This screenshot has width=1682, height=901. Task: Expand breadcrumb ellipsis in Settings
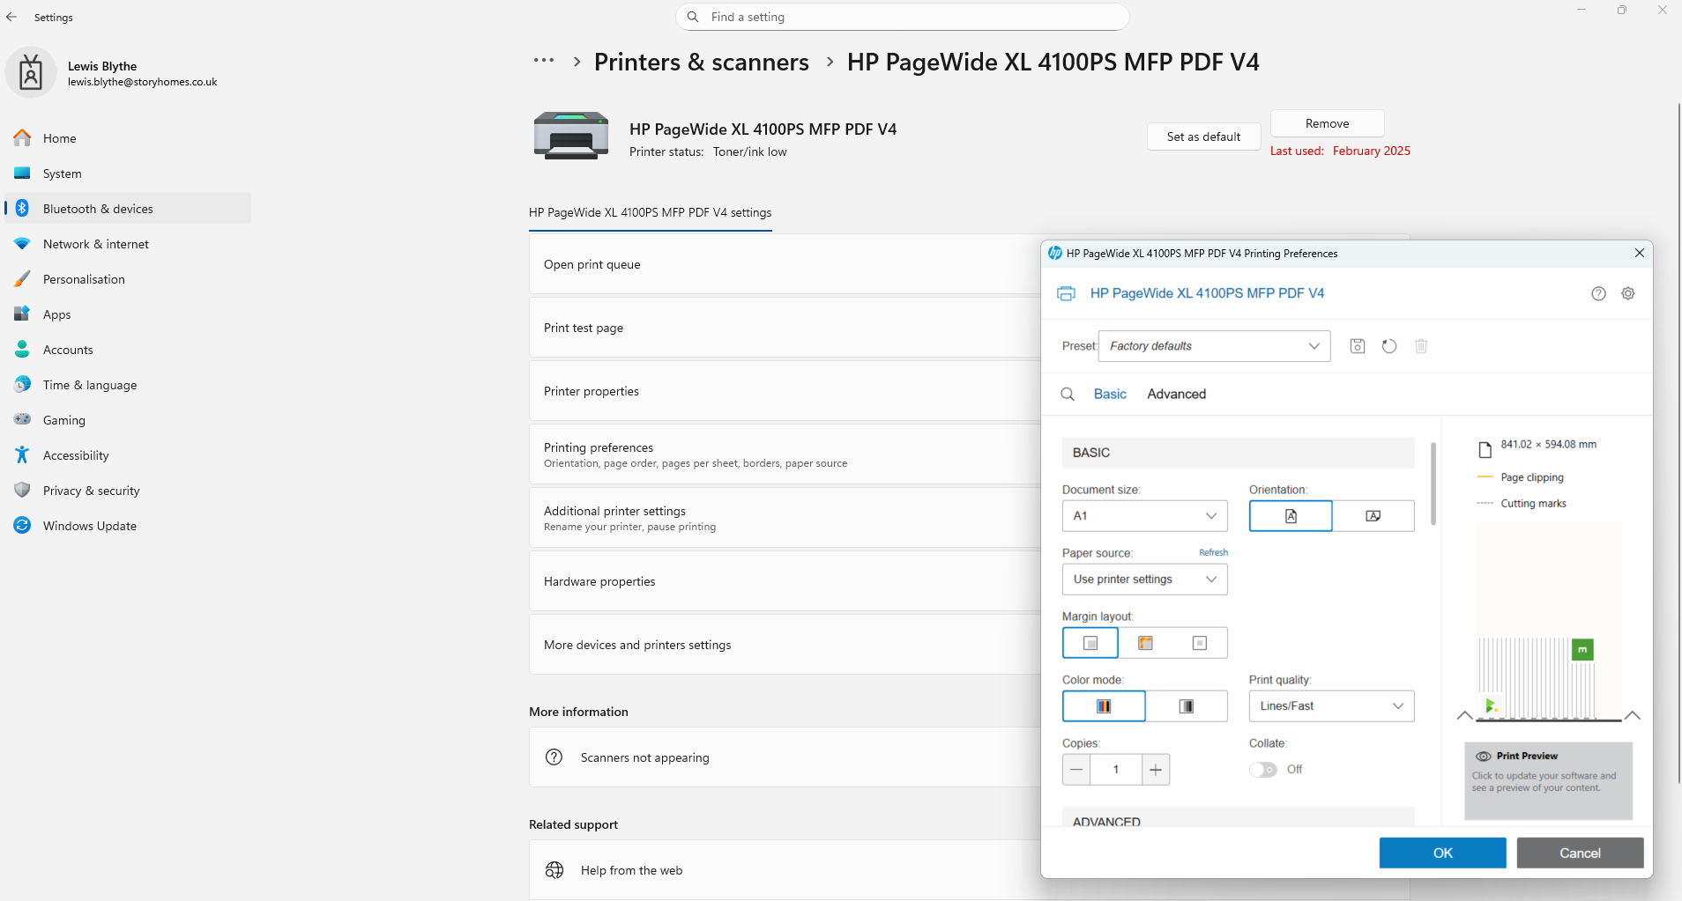(x=544, y=61)
